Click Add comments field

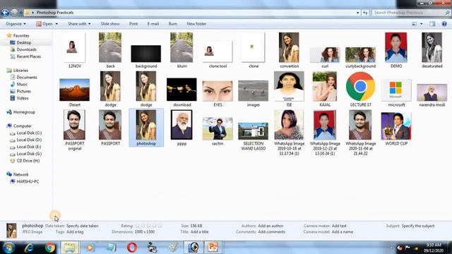(271, 232)
